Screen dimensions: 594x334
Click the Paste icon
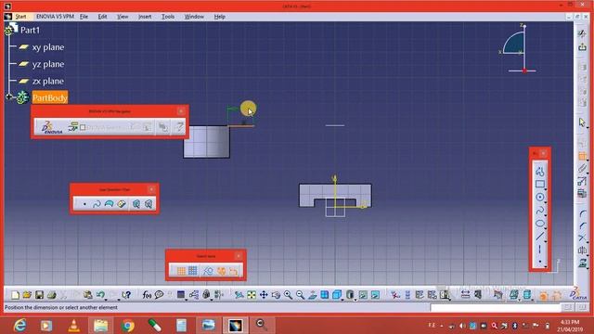tap(88, 295)
